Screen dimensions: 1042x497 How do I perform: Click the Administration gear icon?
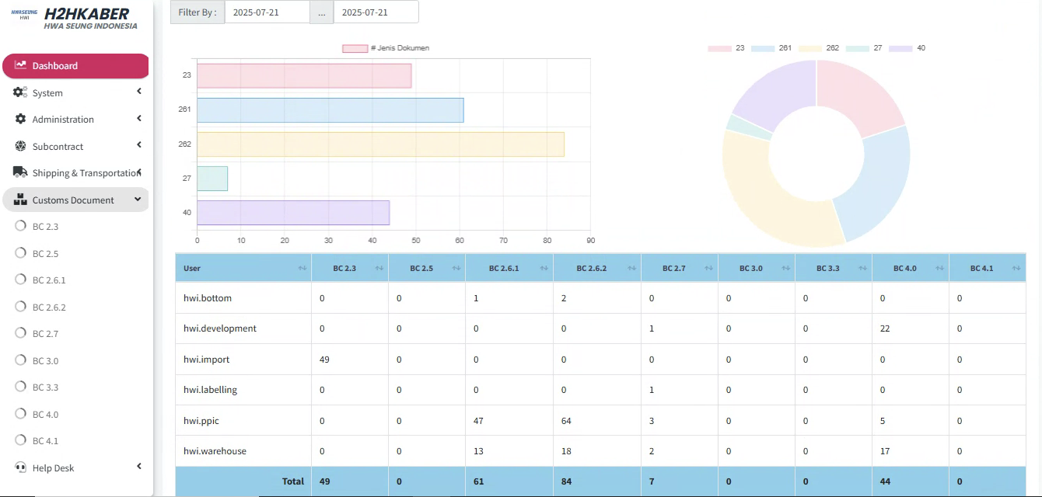click(20, 120)
